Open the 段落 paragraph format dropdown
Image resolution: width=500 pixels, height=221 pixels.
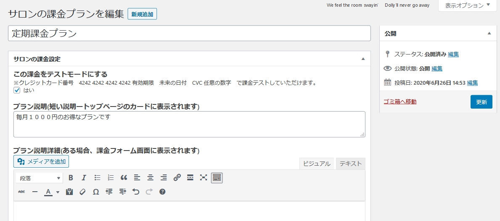coord(39,178)
